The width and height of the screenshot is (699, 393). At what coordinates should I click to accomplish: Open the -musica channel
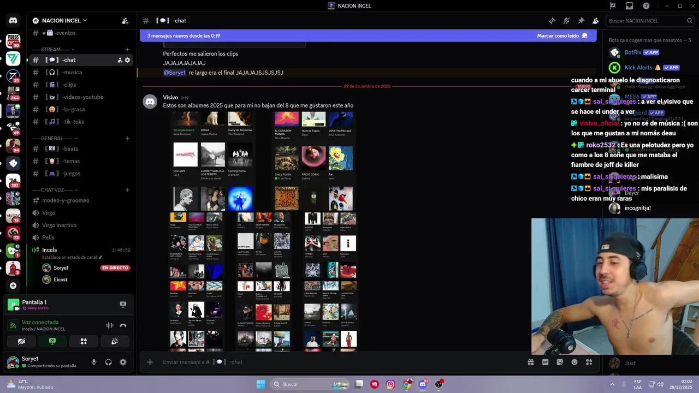click(x=80, y=73)
